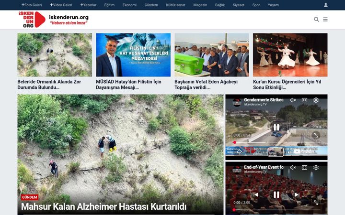This screenshot has height=215, width=345.
Task: Skip to previous video in End-of-Year player
Action: coord(256,194)
